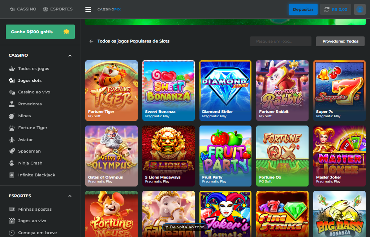Collapse the CASSINO sidebar section
Screen dimensions: 370x237
click(70, 56)
